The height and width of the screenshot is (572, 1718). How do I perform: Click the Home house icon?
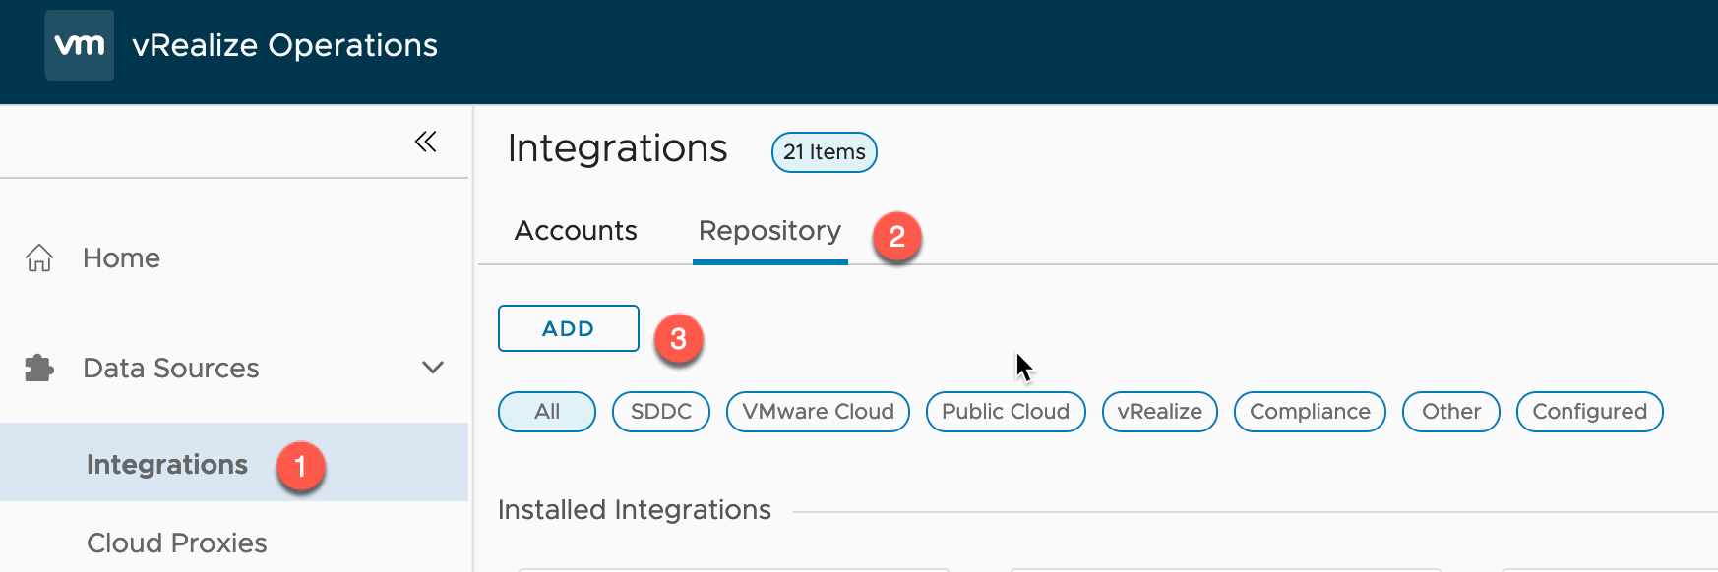point(39,257)
